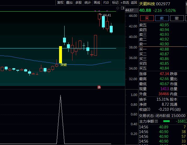
Task: Click 卖三 price 40.93
Action: point(164,35)
